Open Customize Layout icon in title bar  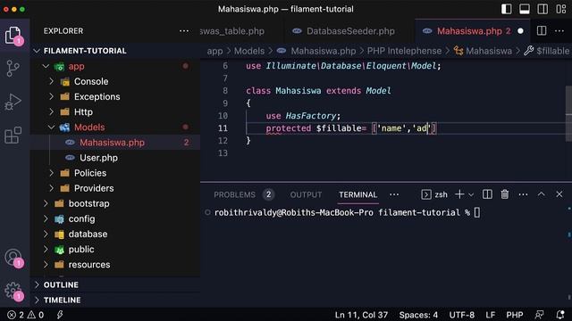561,9
